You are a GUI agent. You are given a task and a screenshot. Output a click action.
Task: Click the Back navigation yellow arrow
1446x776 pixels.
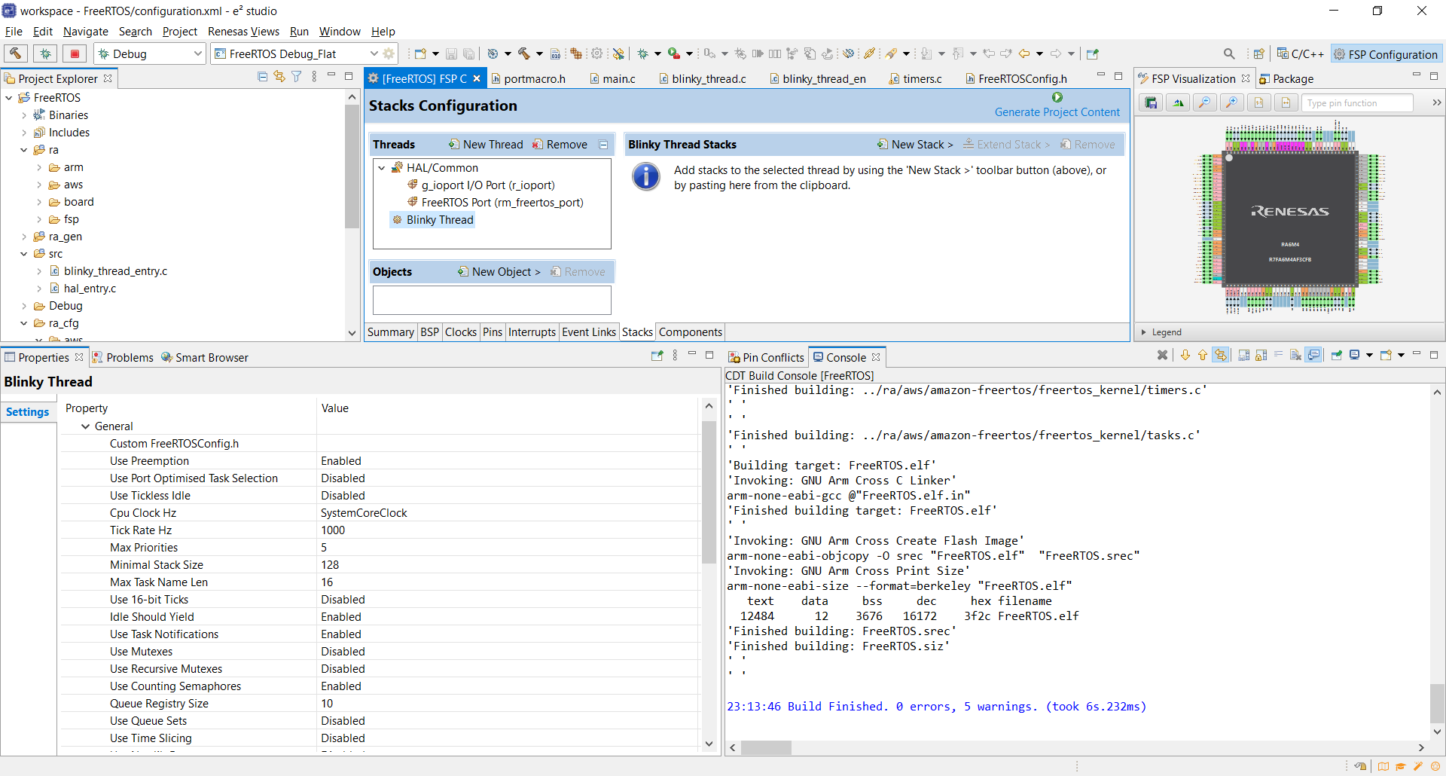click(x=1024, y=53)
